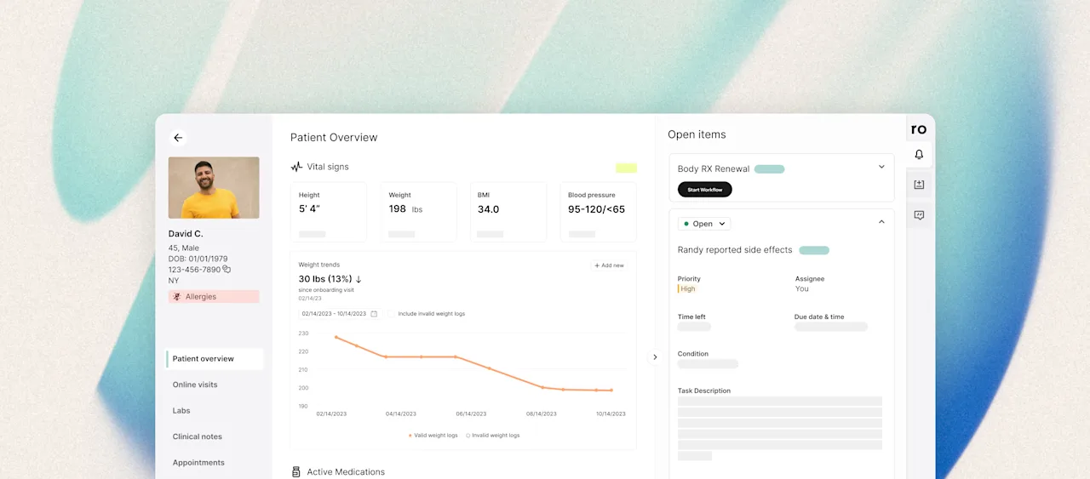Click Add new weight entry

pyautogui.click(x=609, y=265)
